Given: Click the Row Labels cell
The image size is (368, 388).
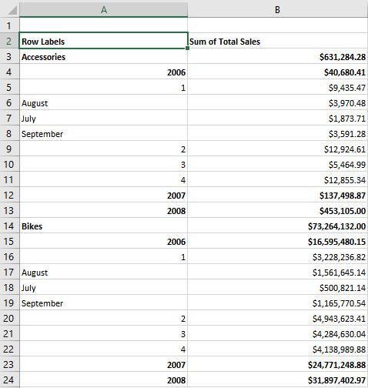Looking at the screenshot, I should (x=103, y=41).
